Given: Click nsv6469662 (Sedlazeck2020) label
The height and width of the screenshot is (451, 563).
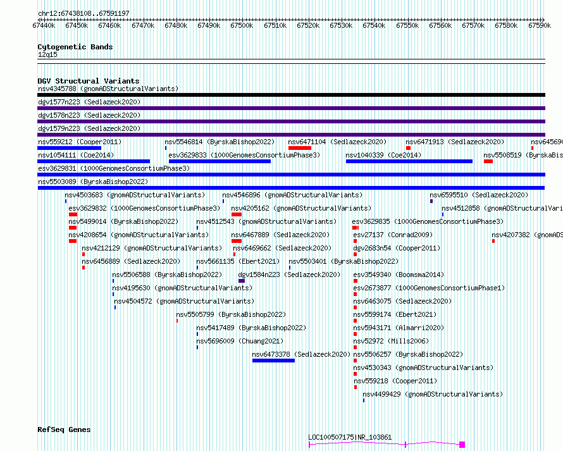Looking at the screenshot, I should (282, 248).
